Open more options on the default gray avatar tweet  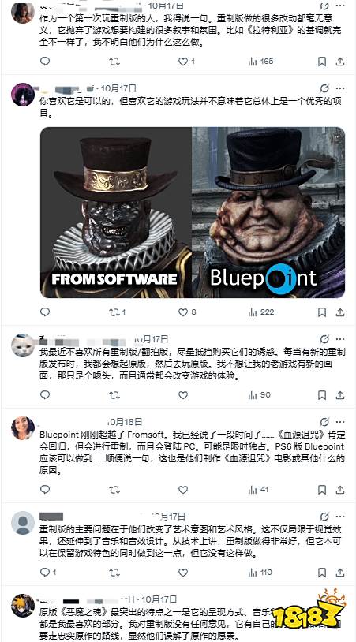pyautogui.click(x=340, y=517)
